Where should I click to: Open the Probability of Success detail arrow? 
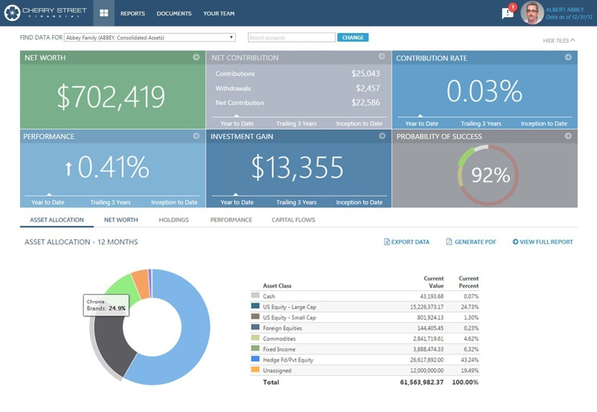click(568, 136)
